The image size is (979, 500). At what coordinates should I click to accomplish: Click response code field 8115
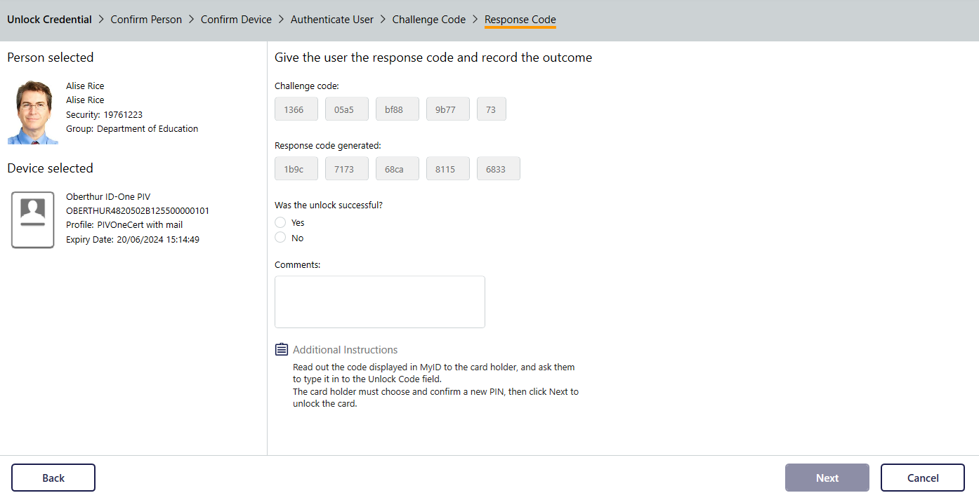click(x=448, y=169)
